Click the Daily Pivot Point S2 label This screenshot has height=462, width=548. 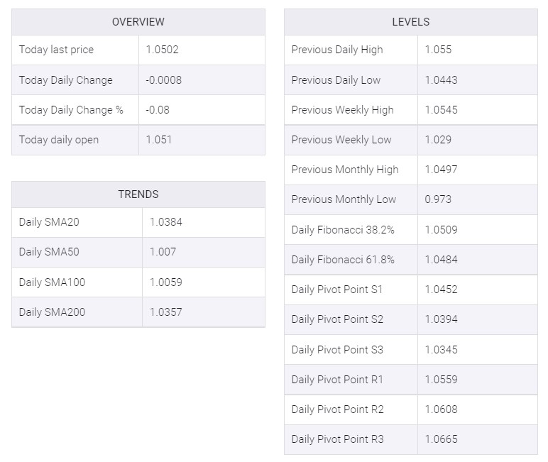click(337, 319)
